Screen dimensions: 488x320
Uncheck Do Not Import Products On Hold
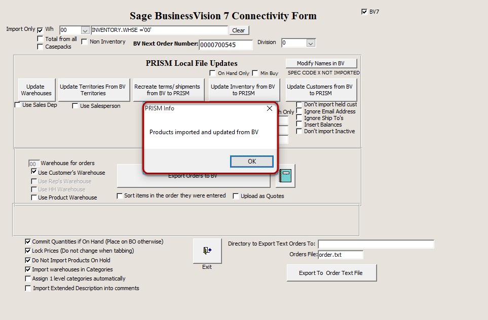coord(28,260)
